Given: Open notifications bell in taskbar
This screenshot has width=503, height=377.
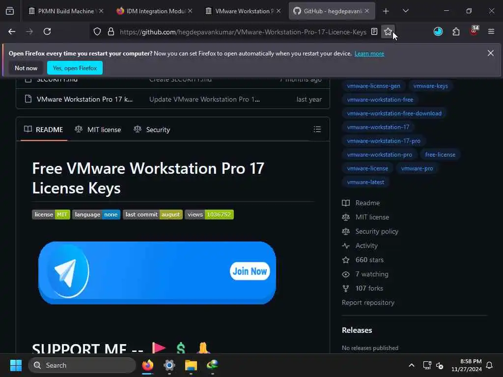Looking at the screenshot, I should 489,365.
